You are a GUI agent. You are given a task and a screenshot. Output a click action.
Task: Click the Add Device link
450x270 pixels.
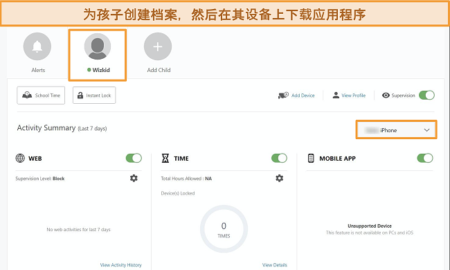[x=303, y=96]
